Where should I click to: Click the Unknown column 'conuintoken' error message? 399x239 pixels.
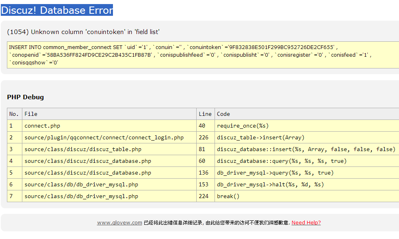coord(83,32)
